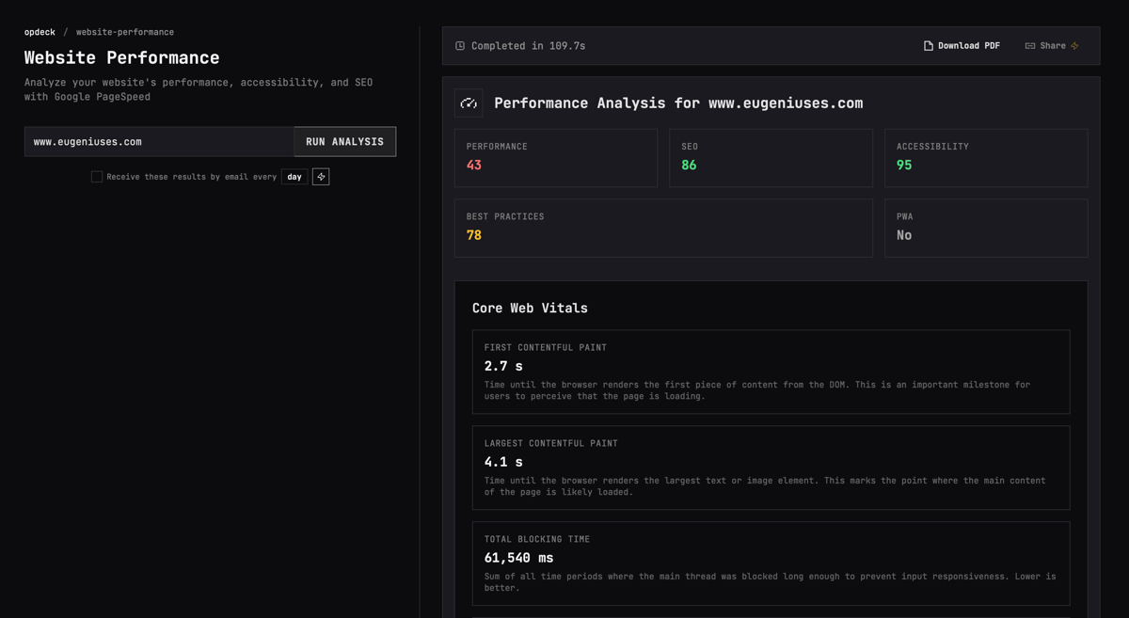The width and height of the screenshot is (1129, 618).
Task: Click the website-performance breadcrumb
Action: click(125, 32)
